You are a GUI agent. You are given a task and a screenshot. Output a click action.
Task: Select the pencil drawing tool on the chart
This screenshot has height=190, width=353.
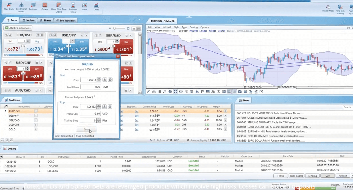click(148, 92)
